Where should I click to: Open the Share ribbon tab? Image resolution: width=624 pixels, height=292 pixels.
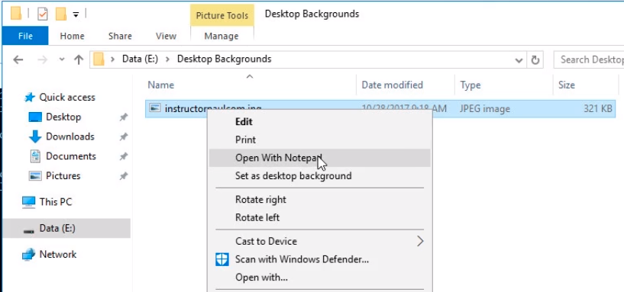coord(120,36)
